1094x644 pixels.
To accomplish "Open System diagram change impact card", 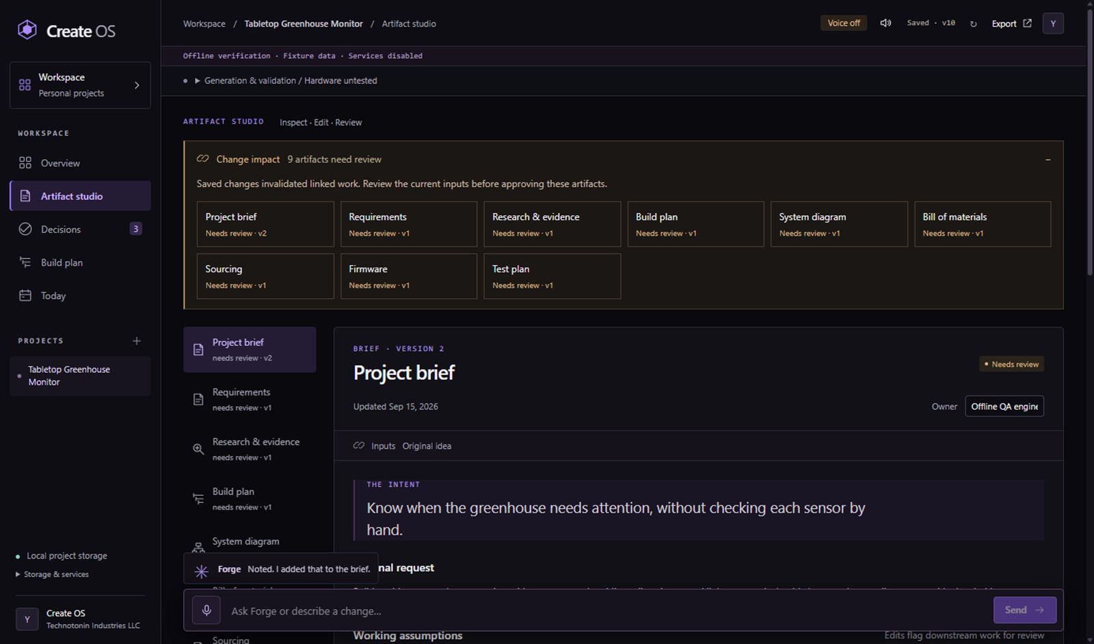I will (839, 224).
